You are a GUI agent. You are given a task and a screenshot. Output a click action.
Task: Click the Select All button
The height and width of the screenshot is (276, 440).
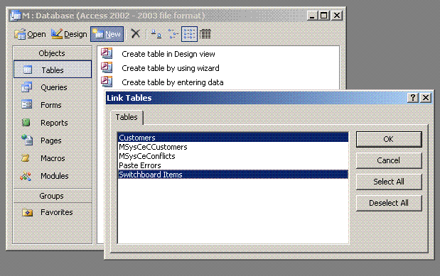(389, 182)
